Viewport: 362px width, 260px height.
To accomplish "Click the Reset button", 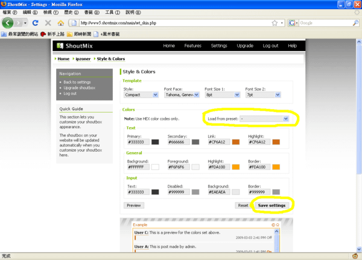I will coord(243,205).
